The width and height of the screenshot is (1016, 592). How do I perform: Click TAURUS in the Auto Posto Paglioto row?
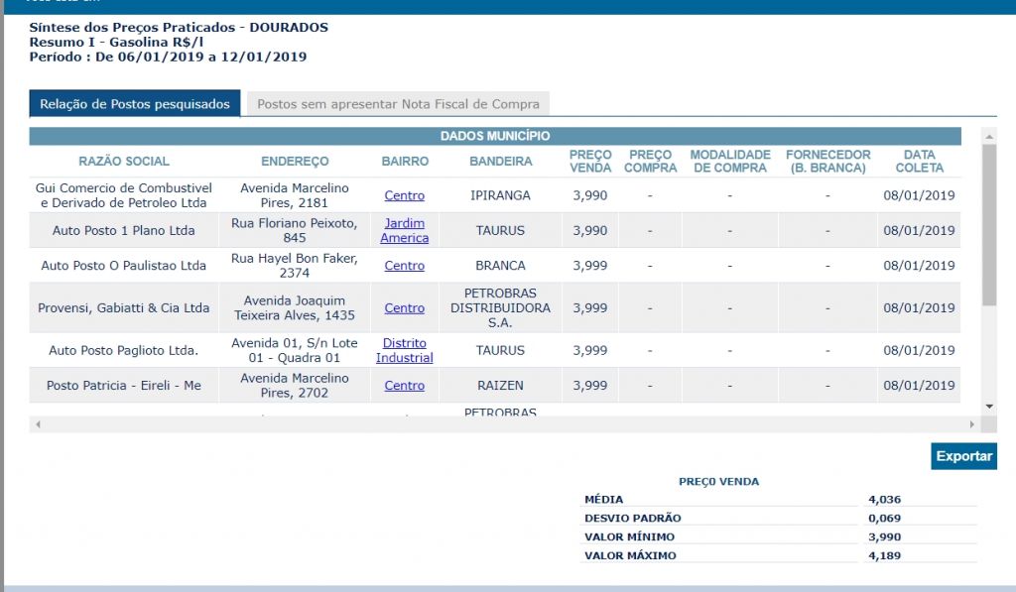tap(501, 350)
